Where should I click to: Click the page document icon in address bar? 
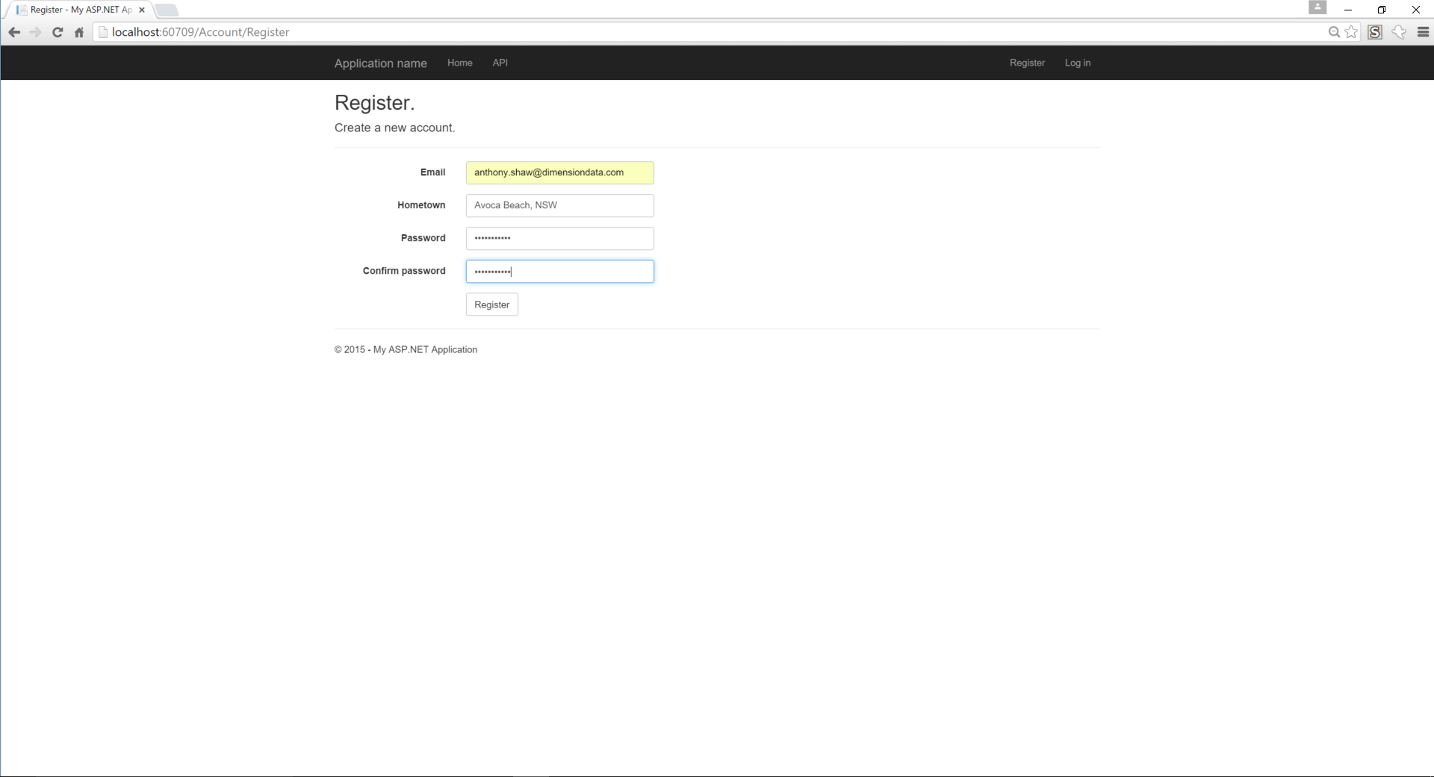click(103, 32)
